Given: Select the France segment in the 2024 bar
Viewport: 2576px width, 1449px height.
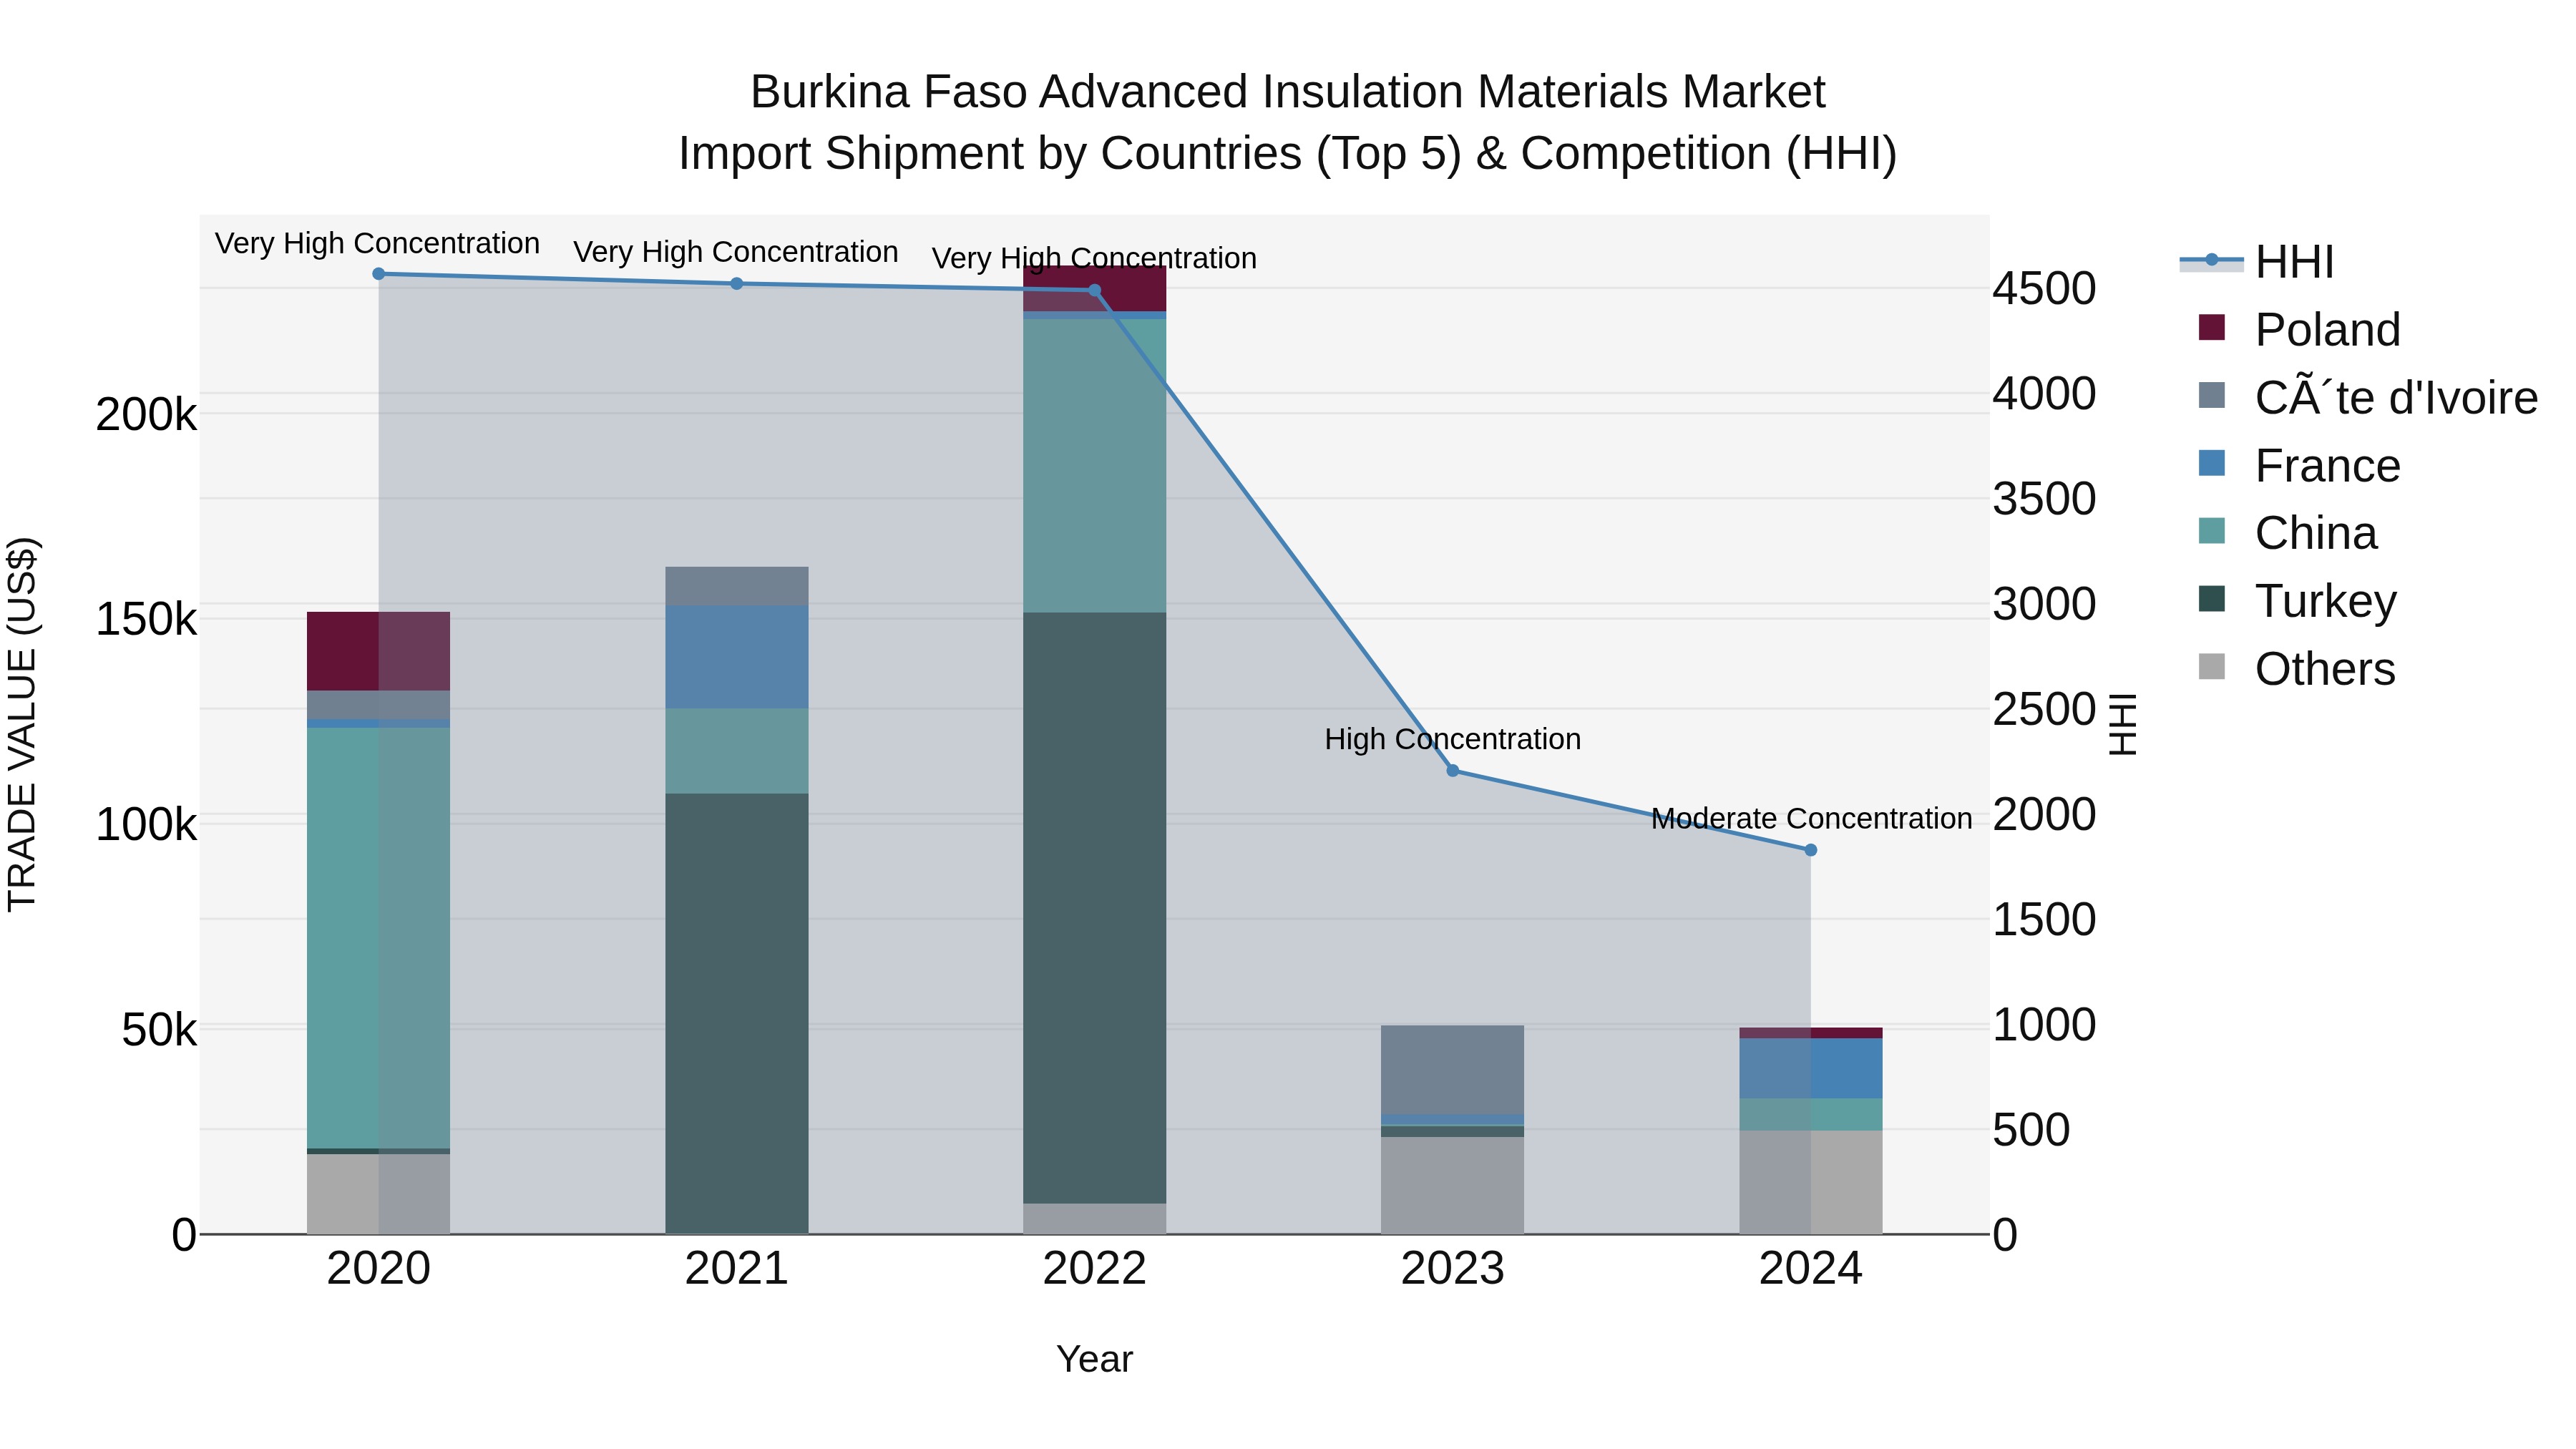Looking at the screenshot, I should tap(1811, 1069).
